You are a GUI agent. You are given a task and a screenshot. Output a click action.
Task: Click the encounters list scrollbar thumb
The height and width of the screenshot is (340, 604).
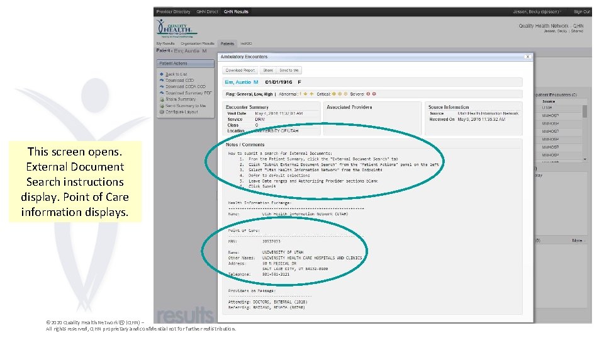coord(584,111)
